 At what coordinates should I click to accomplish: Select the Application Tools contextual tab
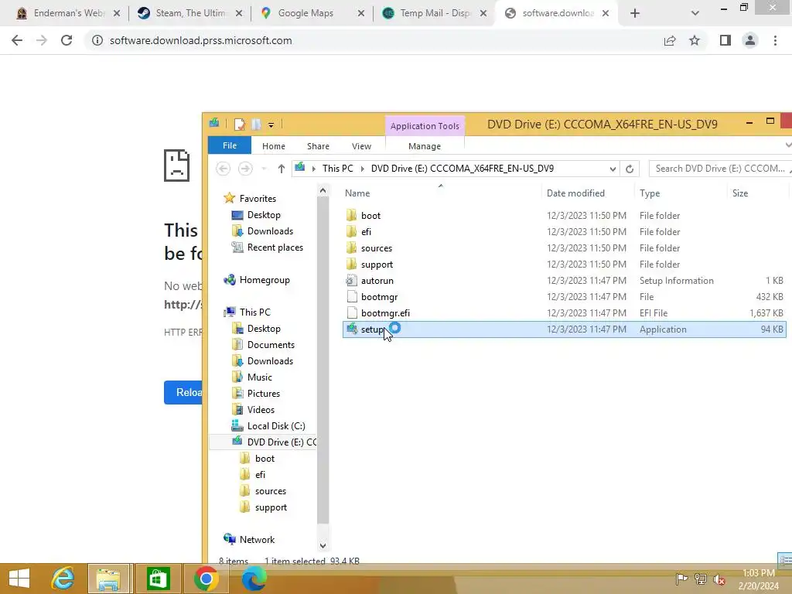tap(425, 126)
